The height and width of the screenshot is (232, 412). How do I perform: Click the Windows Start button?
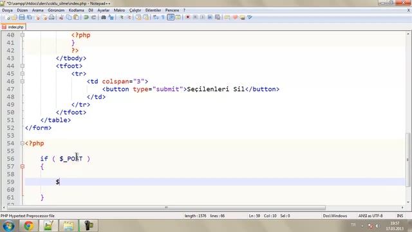click(x=8, y=226)
